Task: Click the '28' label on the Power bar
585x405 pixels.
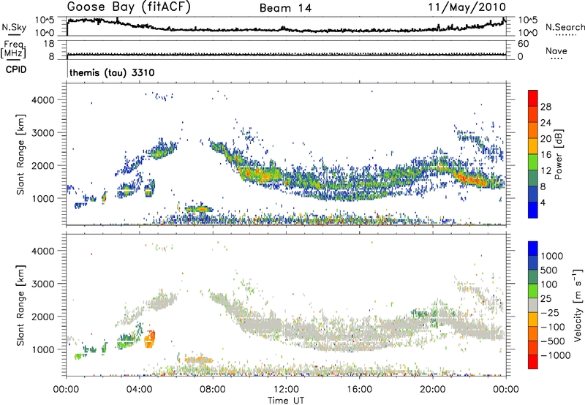Action: click(546, 107)
